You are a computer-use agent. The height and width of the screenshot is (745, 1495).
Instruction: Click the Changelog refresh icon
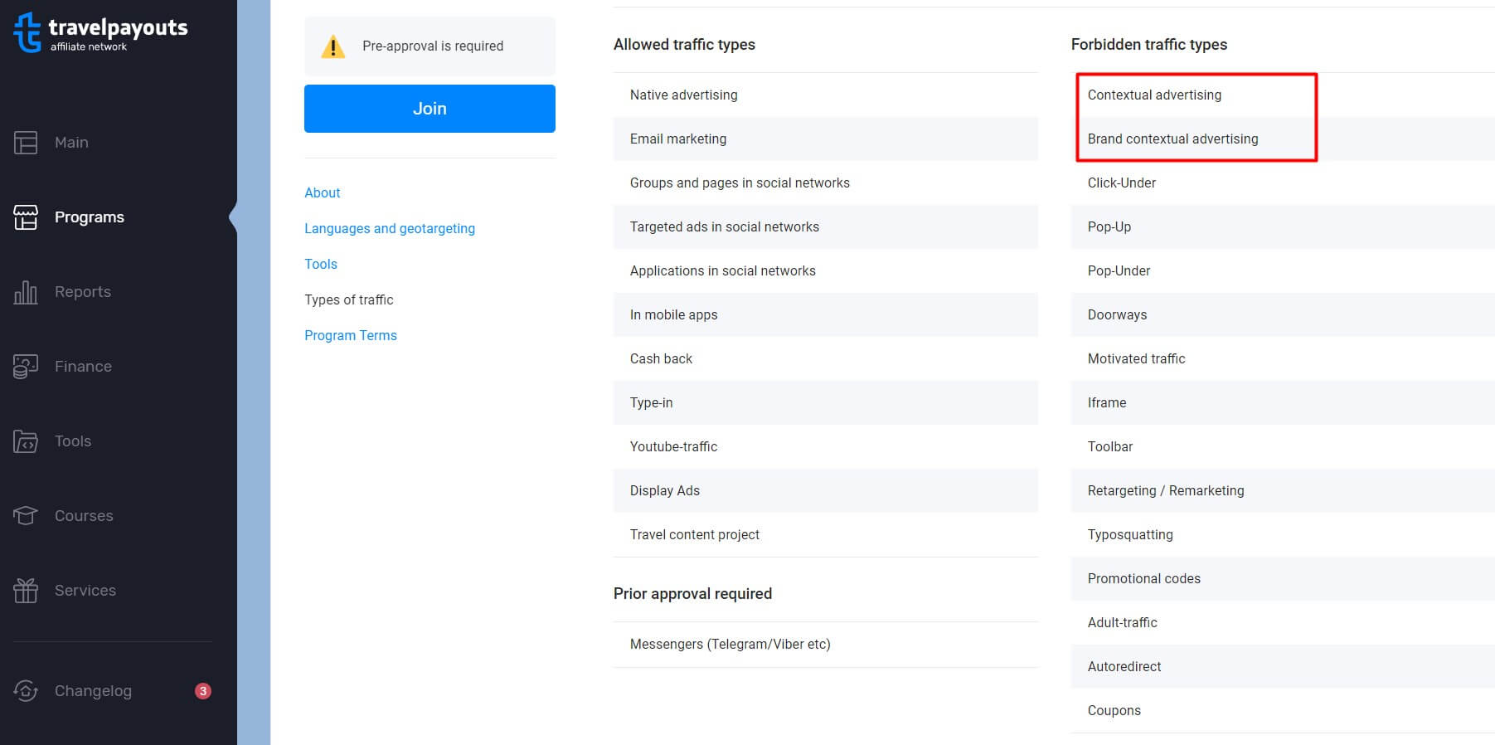tap(26, 691)
